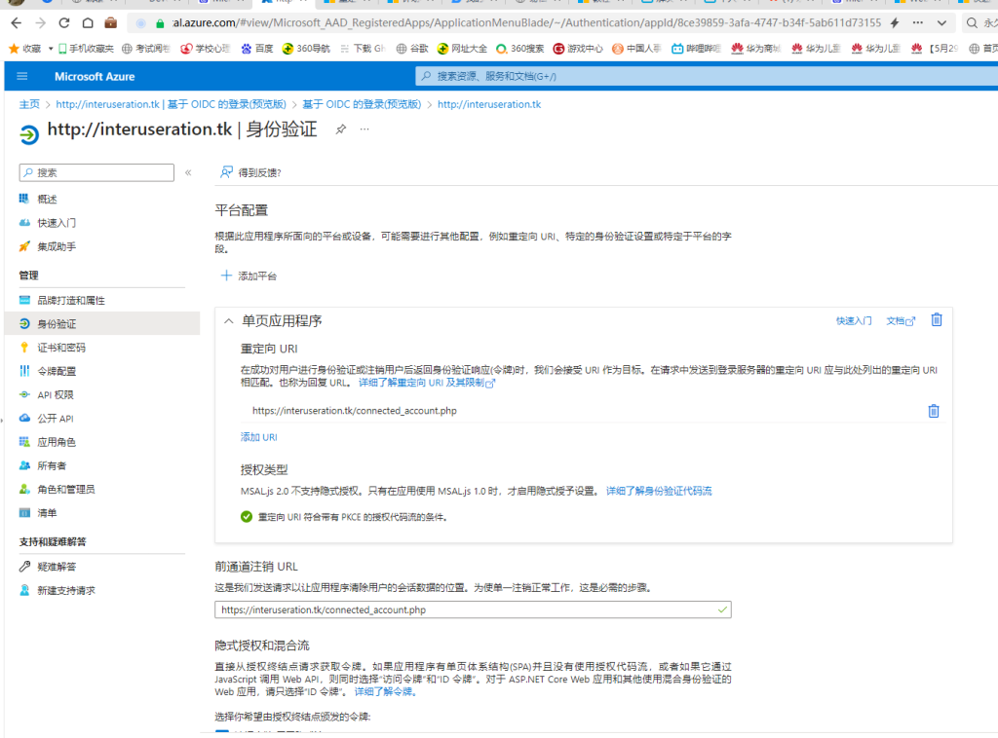Click the 主页 breadcrumb

tap(29, 104)
